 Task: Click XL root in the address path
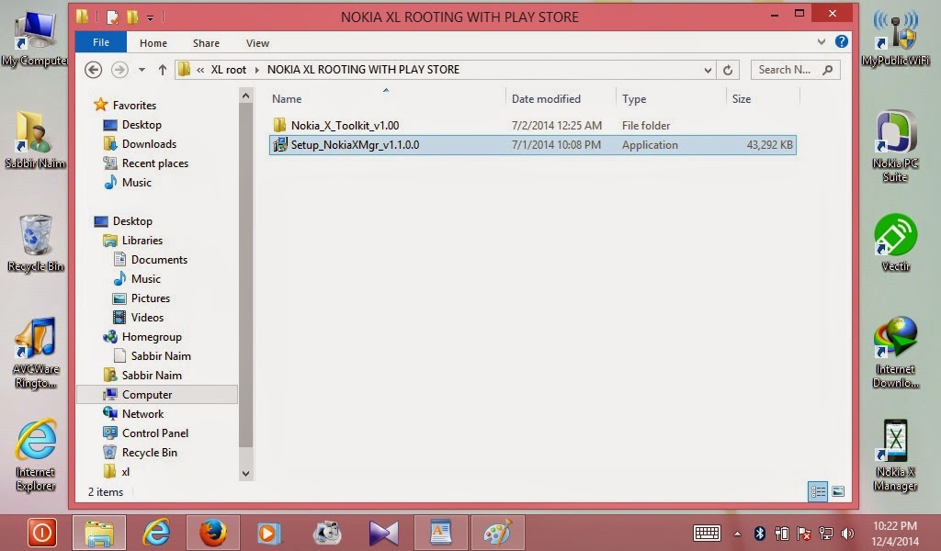pos(228,70)
